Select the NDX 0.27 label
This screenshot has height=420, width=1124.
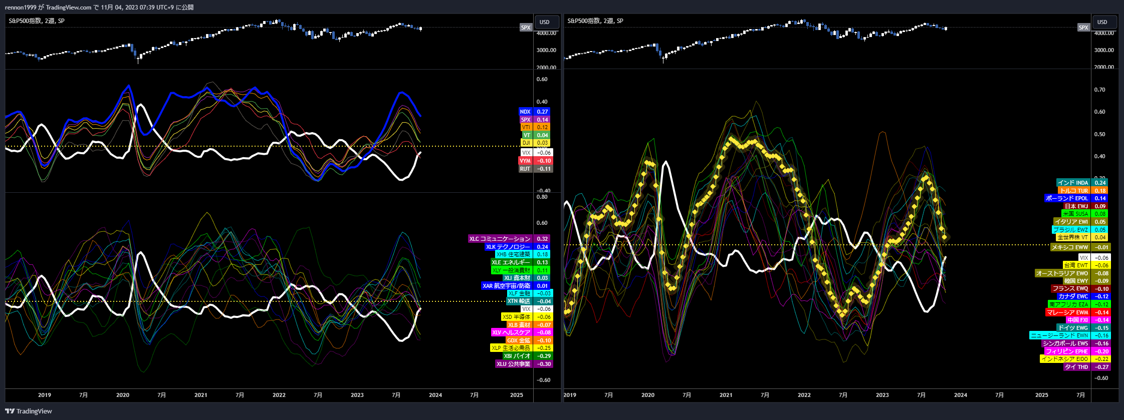coord(534,112)
